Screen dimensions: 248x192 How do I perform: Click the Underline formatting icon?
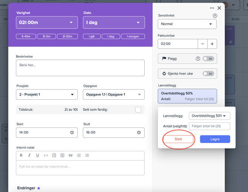pyautogui.click(x=37, y=155)
